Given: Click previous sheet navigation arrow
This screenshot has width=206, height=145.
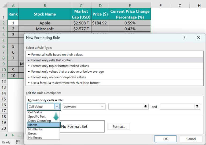Looking at the screenshot, I should pyautogui.click(x=6, y=135).
